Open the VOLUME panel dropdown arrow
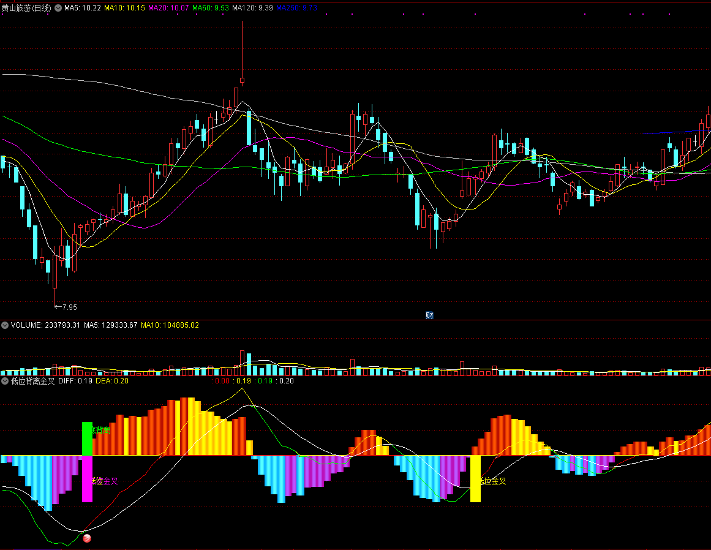 5,325
